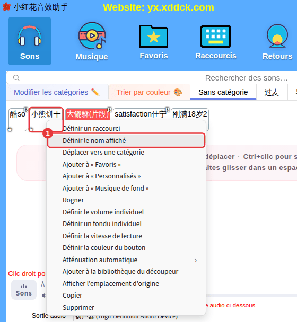297x322 pixels.
Task: Click Modifier les catégories
Action: point(57,92)
